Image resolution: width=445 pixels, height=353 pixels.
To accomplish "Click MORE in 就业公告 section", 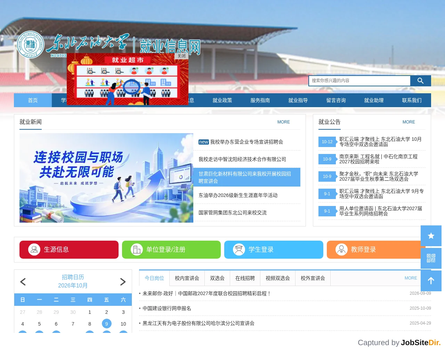I will tap(409, 122).
